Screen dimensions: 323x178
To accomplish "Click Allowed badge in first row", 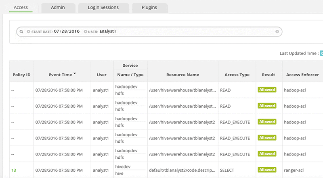I will pyautogui.click(x=267, y=90).
